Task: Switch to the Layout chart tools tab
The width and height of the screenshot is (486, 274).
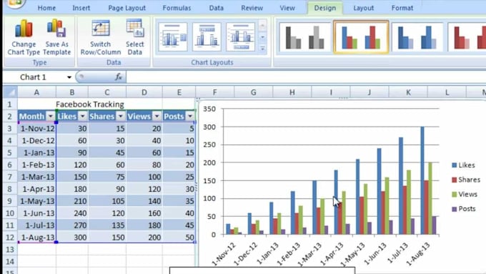Action: [364, 8]
